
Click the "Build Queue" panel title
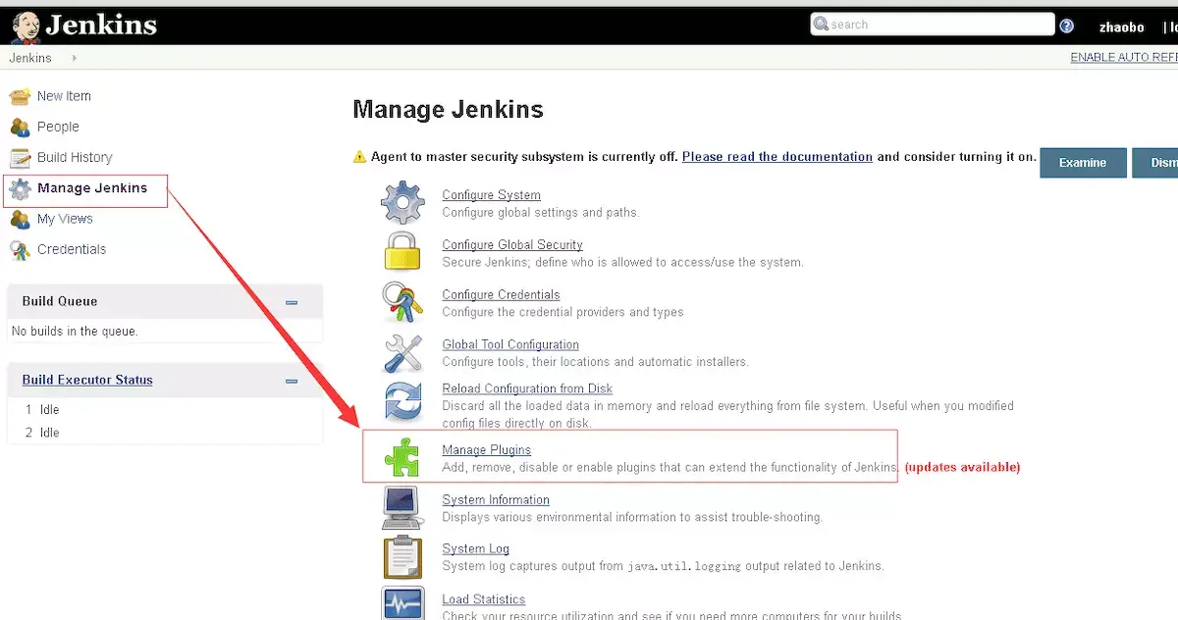(x=60, y=302)
